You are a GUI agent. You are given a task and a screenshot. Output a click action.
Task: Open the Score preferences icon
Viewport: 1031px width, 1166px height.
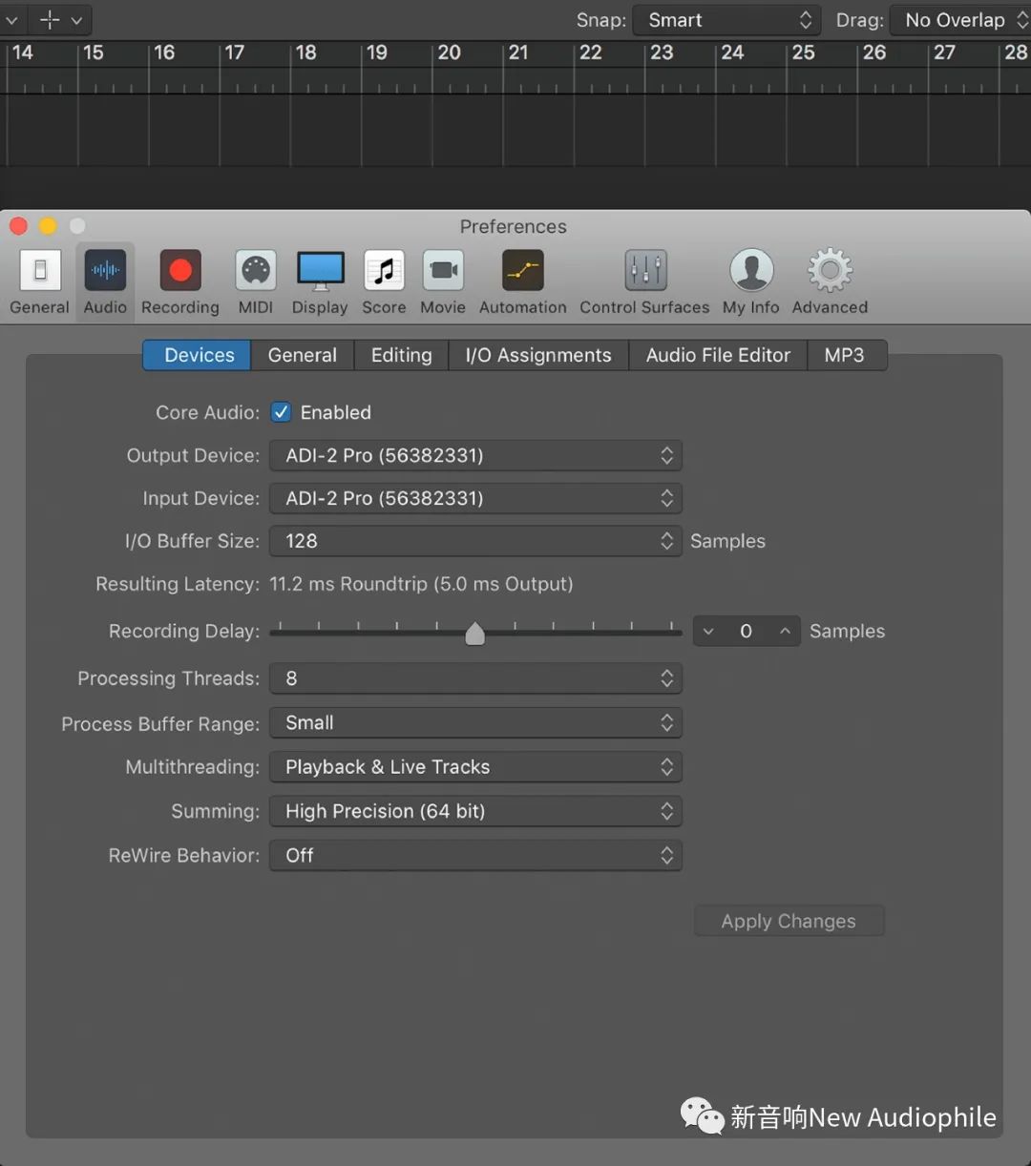(x=384, y=272)
